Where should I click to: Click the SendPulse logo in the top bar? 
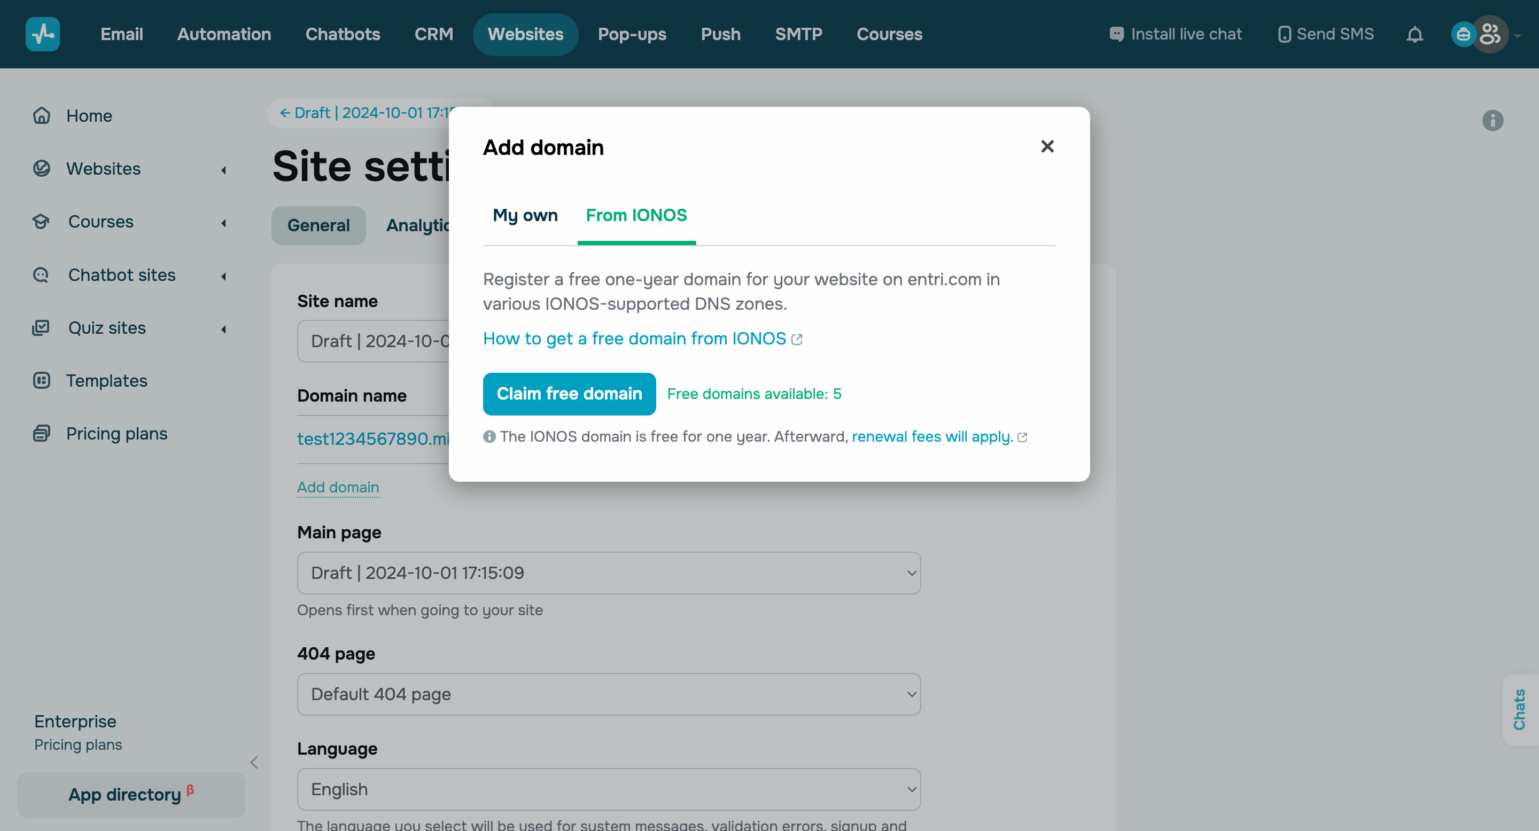click(42, 34)
